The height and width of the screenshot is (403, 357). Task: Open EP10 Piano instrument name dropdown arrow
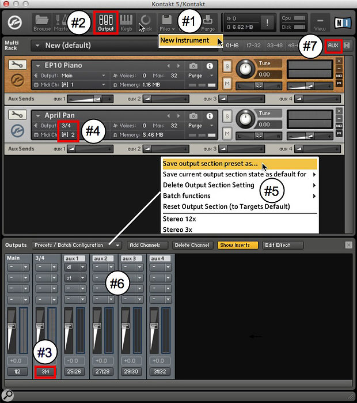tap(38, 66)
